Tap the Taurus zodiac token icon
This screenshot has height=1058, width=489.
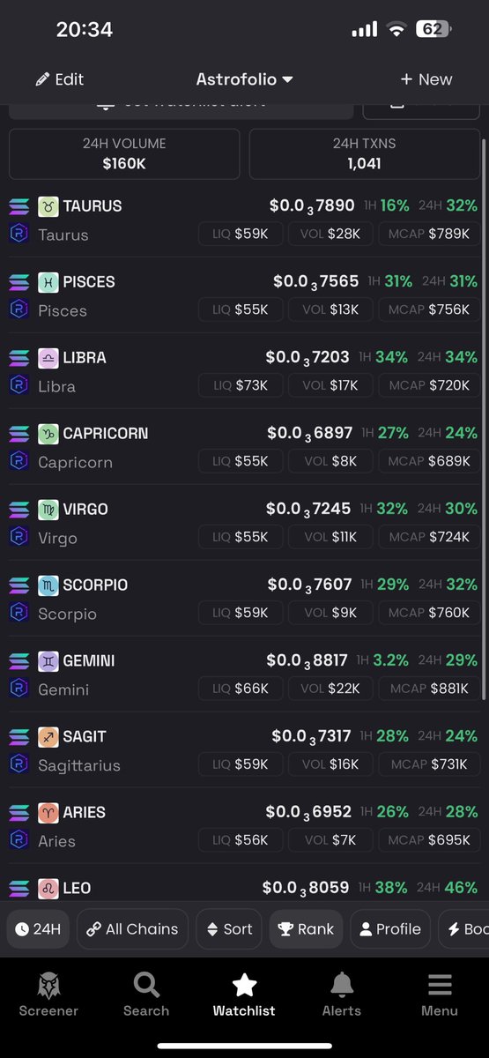[x=48, y=206]
